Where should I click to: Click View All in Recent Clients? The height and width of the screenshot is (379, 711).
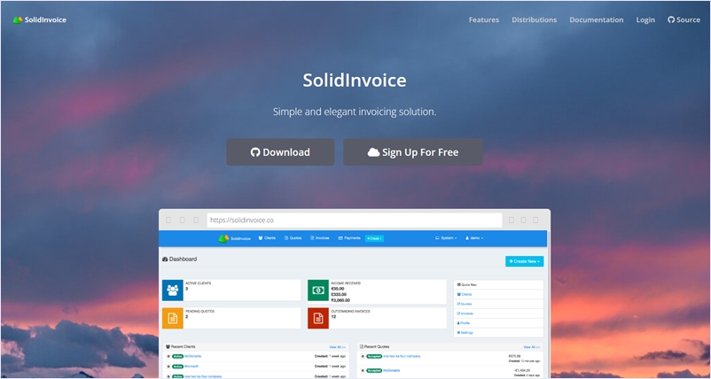[x=336, y=347]
